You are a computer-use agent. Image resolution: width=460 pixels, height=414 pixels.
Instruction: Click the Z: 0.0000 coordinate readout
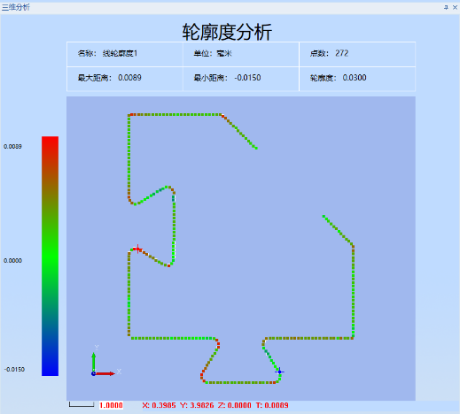tap(235, 405)
